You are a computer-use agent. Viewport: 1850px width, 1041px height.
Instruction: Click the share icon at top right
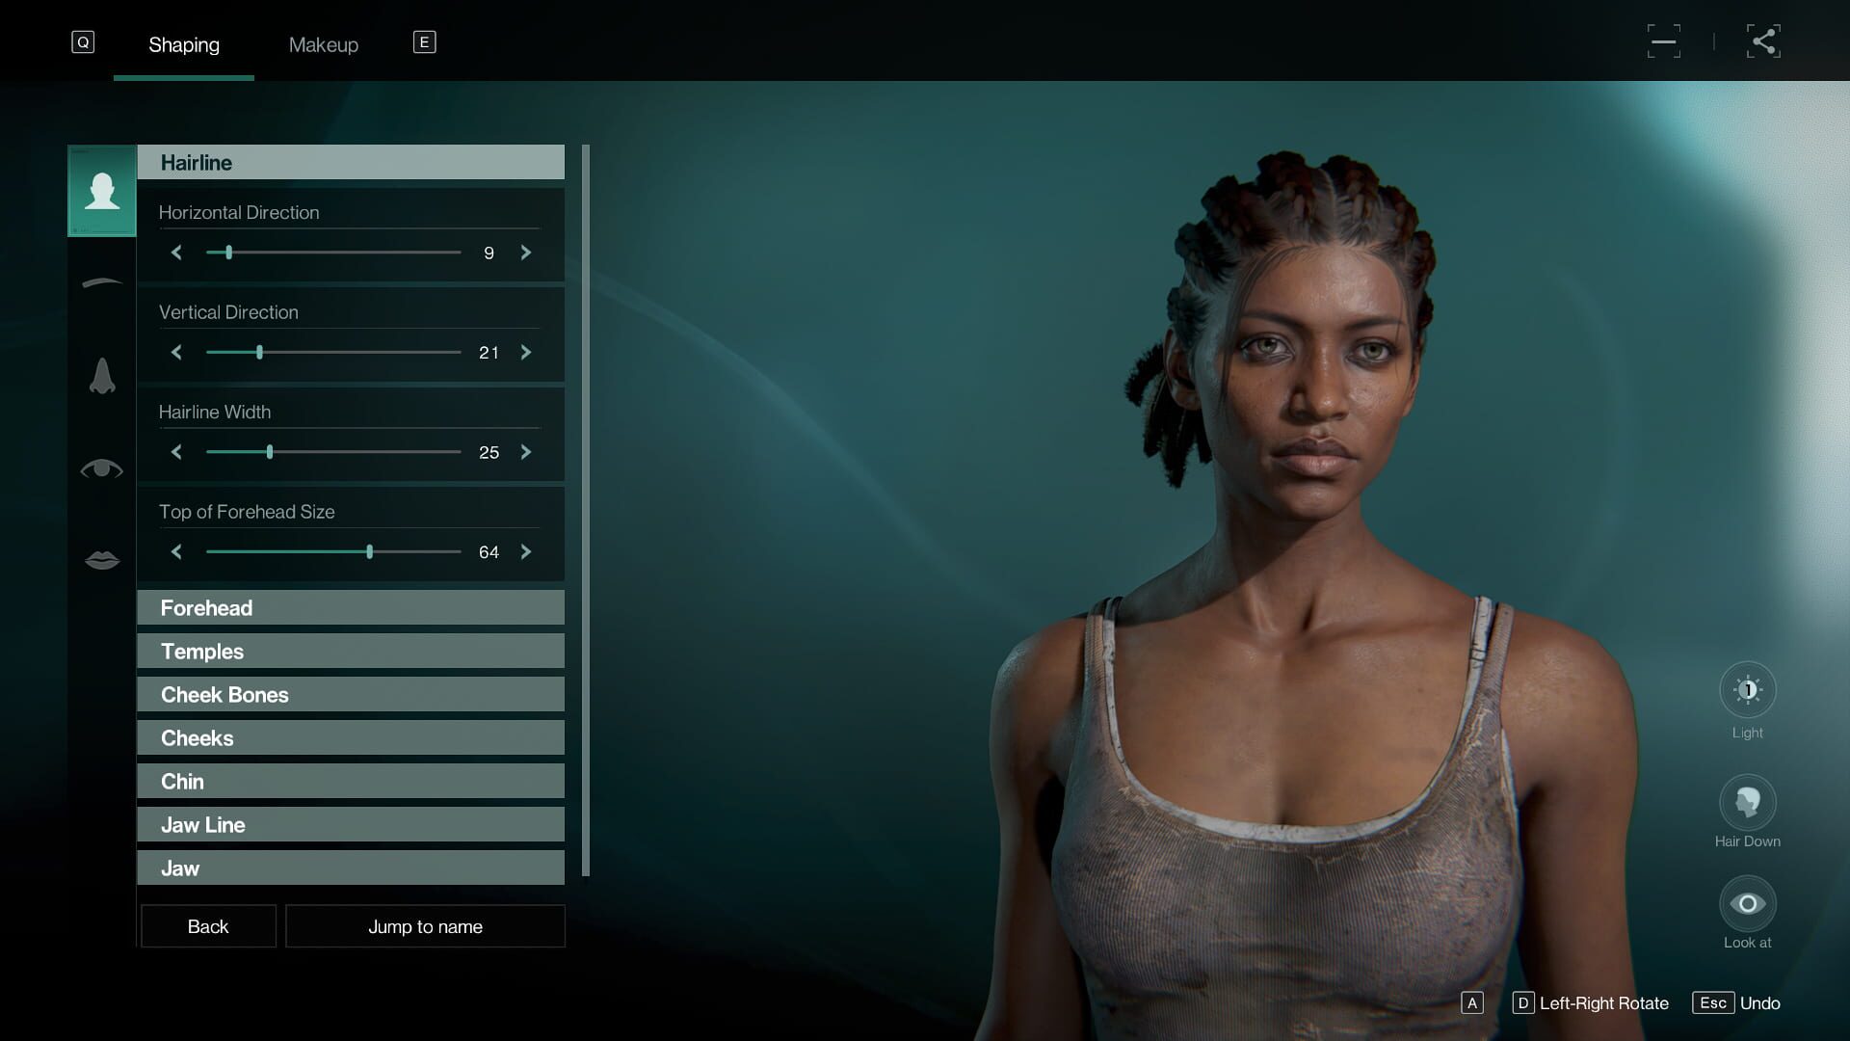1764,40
